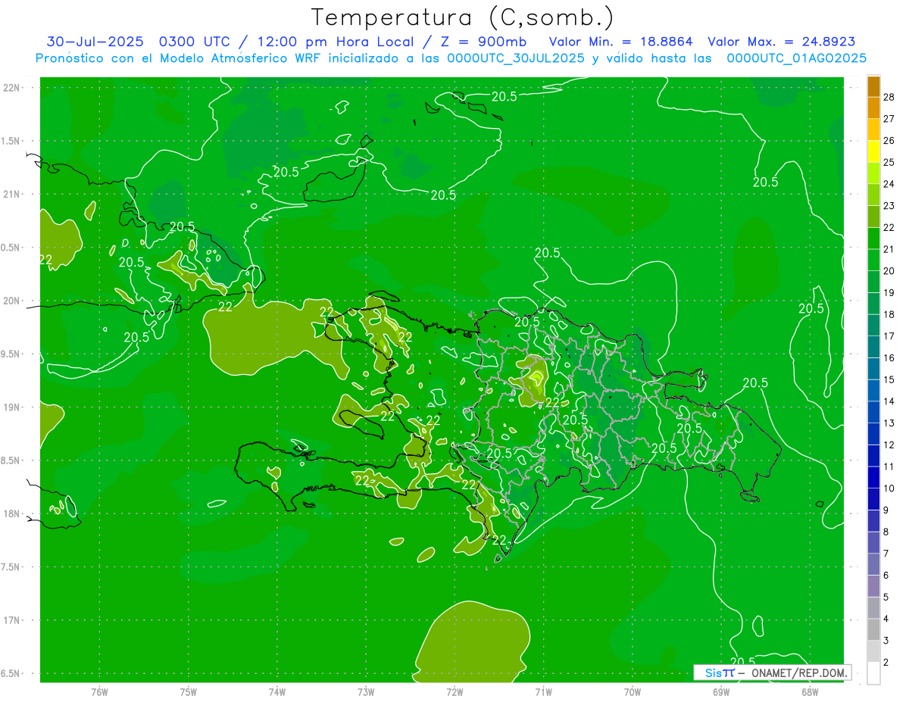The height and width of the screenshot is (702, 909).
Task: Click the '18N' latitude axis label
Action: [x=12, y=513]
